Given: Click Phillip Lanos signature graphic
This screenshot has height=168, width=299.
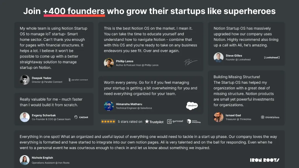Looking at the screenshot, I should [x=190, y=62].
